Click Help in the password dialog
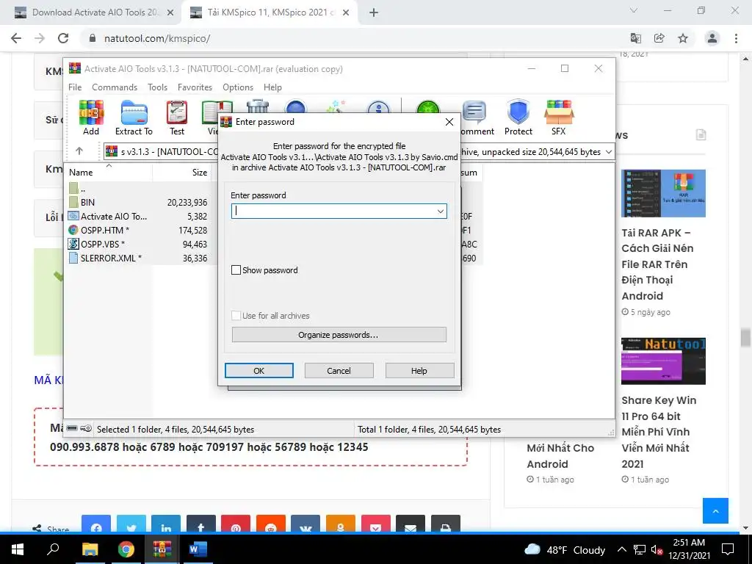 419,371
